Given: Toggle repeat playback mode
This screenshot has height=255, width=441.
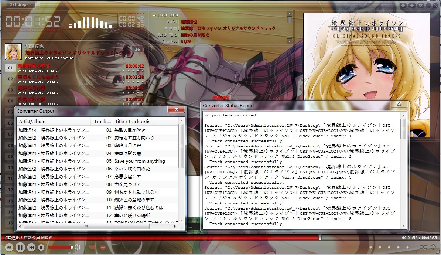Looking at the screenshot, I should point(434,247).
